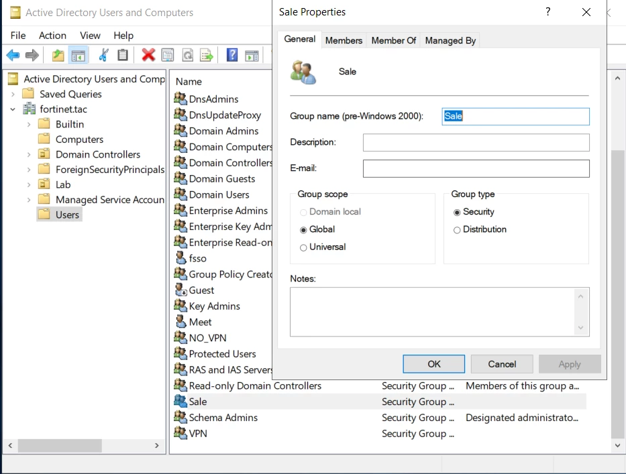The image size is (626, 474).
Task: Click the list pane scroll down arrow
Action: pyautogui.click(x=618, y=445)
